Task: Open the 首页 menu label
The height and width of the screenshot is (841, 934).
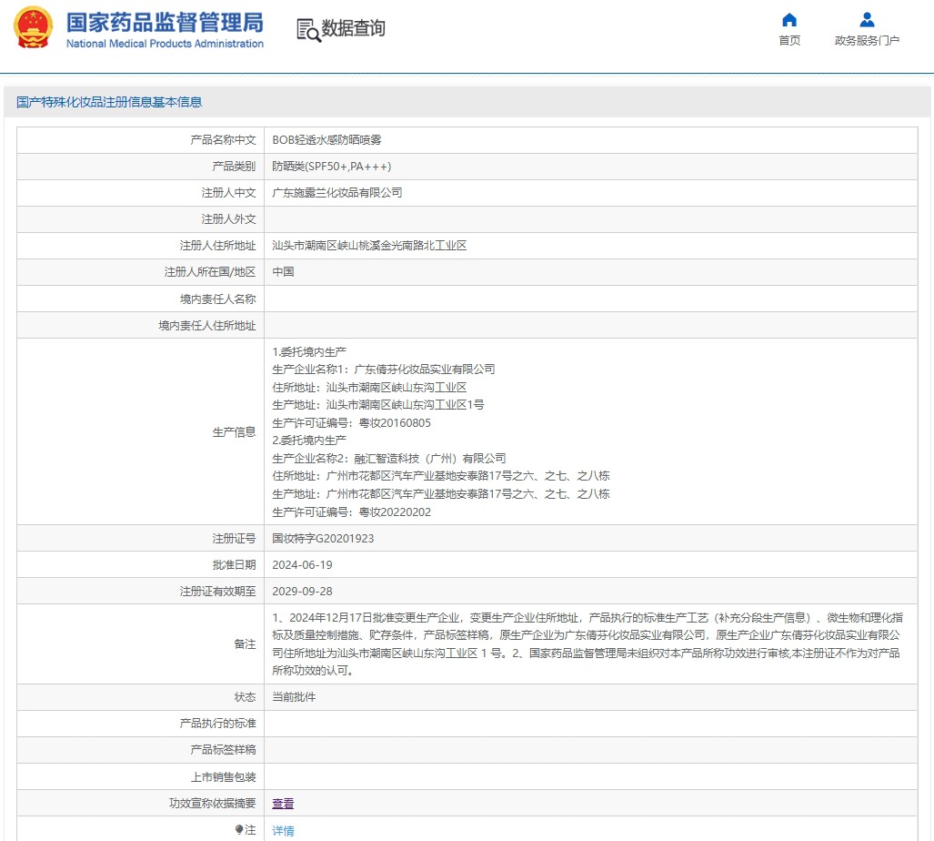Action: click(x=789, y=41)
